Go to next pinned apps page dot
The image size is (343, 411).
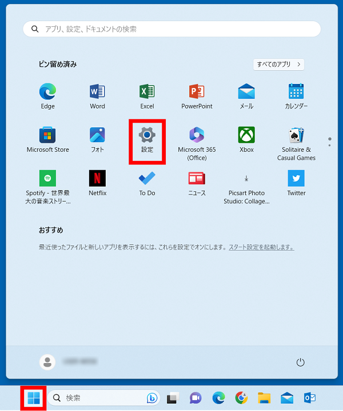coord(330,145)
